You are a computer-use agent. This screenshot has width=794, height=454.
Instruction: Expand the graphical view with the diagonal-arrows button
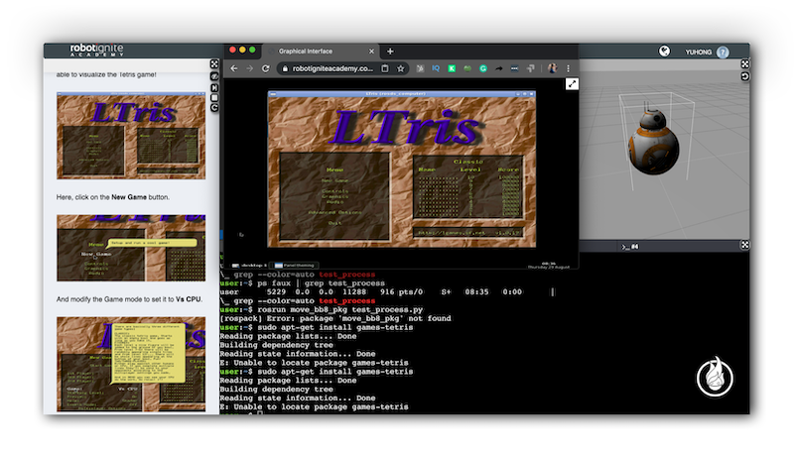(572, 84)
